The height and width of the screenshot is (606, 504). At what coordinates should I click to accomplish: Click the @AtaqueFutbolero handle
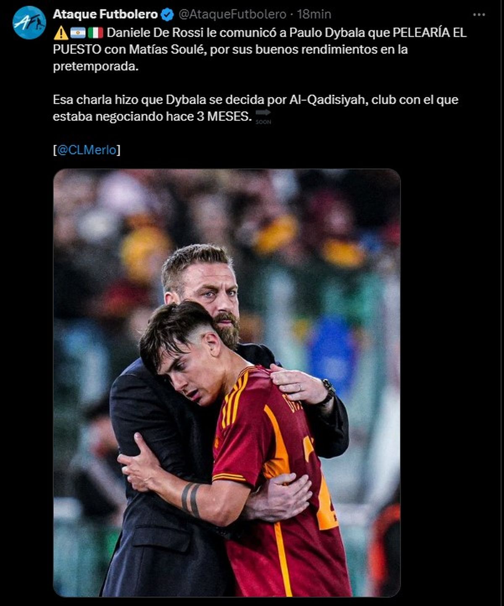(232, 14)
